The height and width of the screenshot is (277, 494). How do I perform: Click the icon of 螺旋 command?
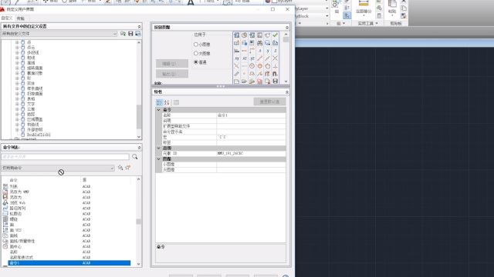pos(5,219)
